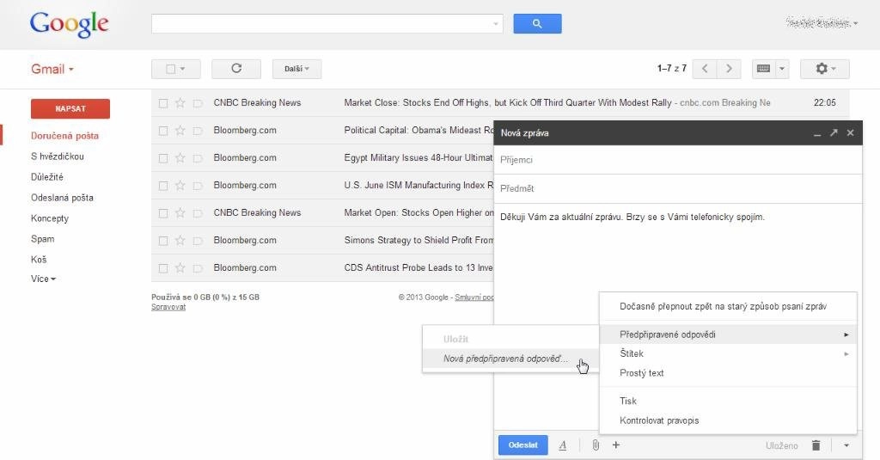Viewport: 880px width, 460px height.
Task: Expand the Více labels list
Action: tap(43, 279)
